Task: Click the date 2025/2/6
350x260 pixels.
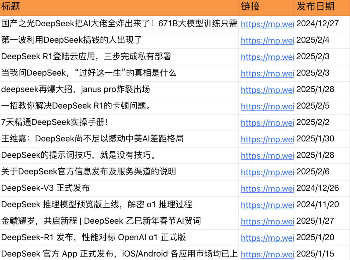Action: (313, 172)
